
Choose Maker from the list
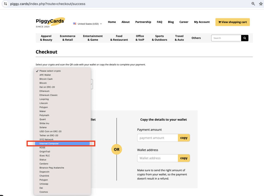(62, 111)
